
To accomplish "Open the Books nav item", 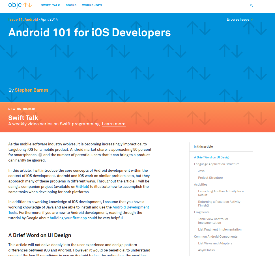I will click(71, 5).
